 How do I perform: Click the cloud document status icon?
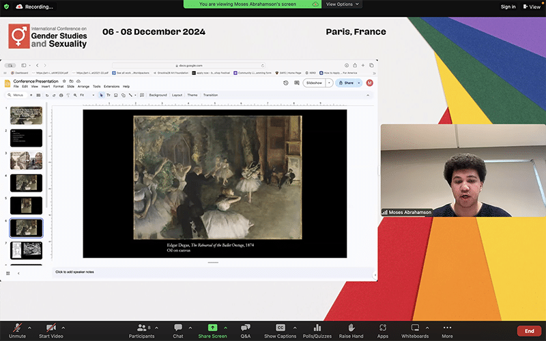pos(78,81)
